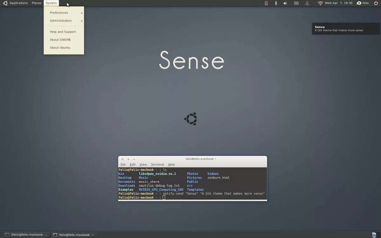Screen dimensions: 381x238
Task: Click the bin directory in terminal output
Action: click(x=121, y=174)
